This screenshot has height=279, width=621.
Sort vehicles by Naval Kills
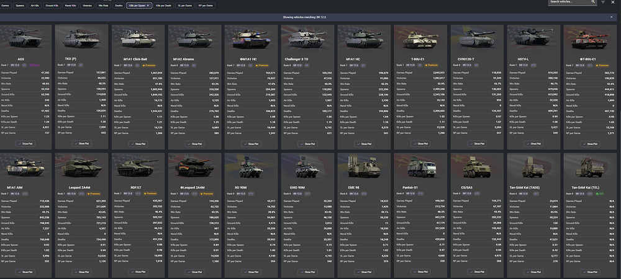(x=71, y=6)
